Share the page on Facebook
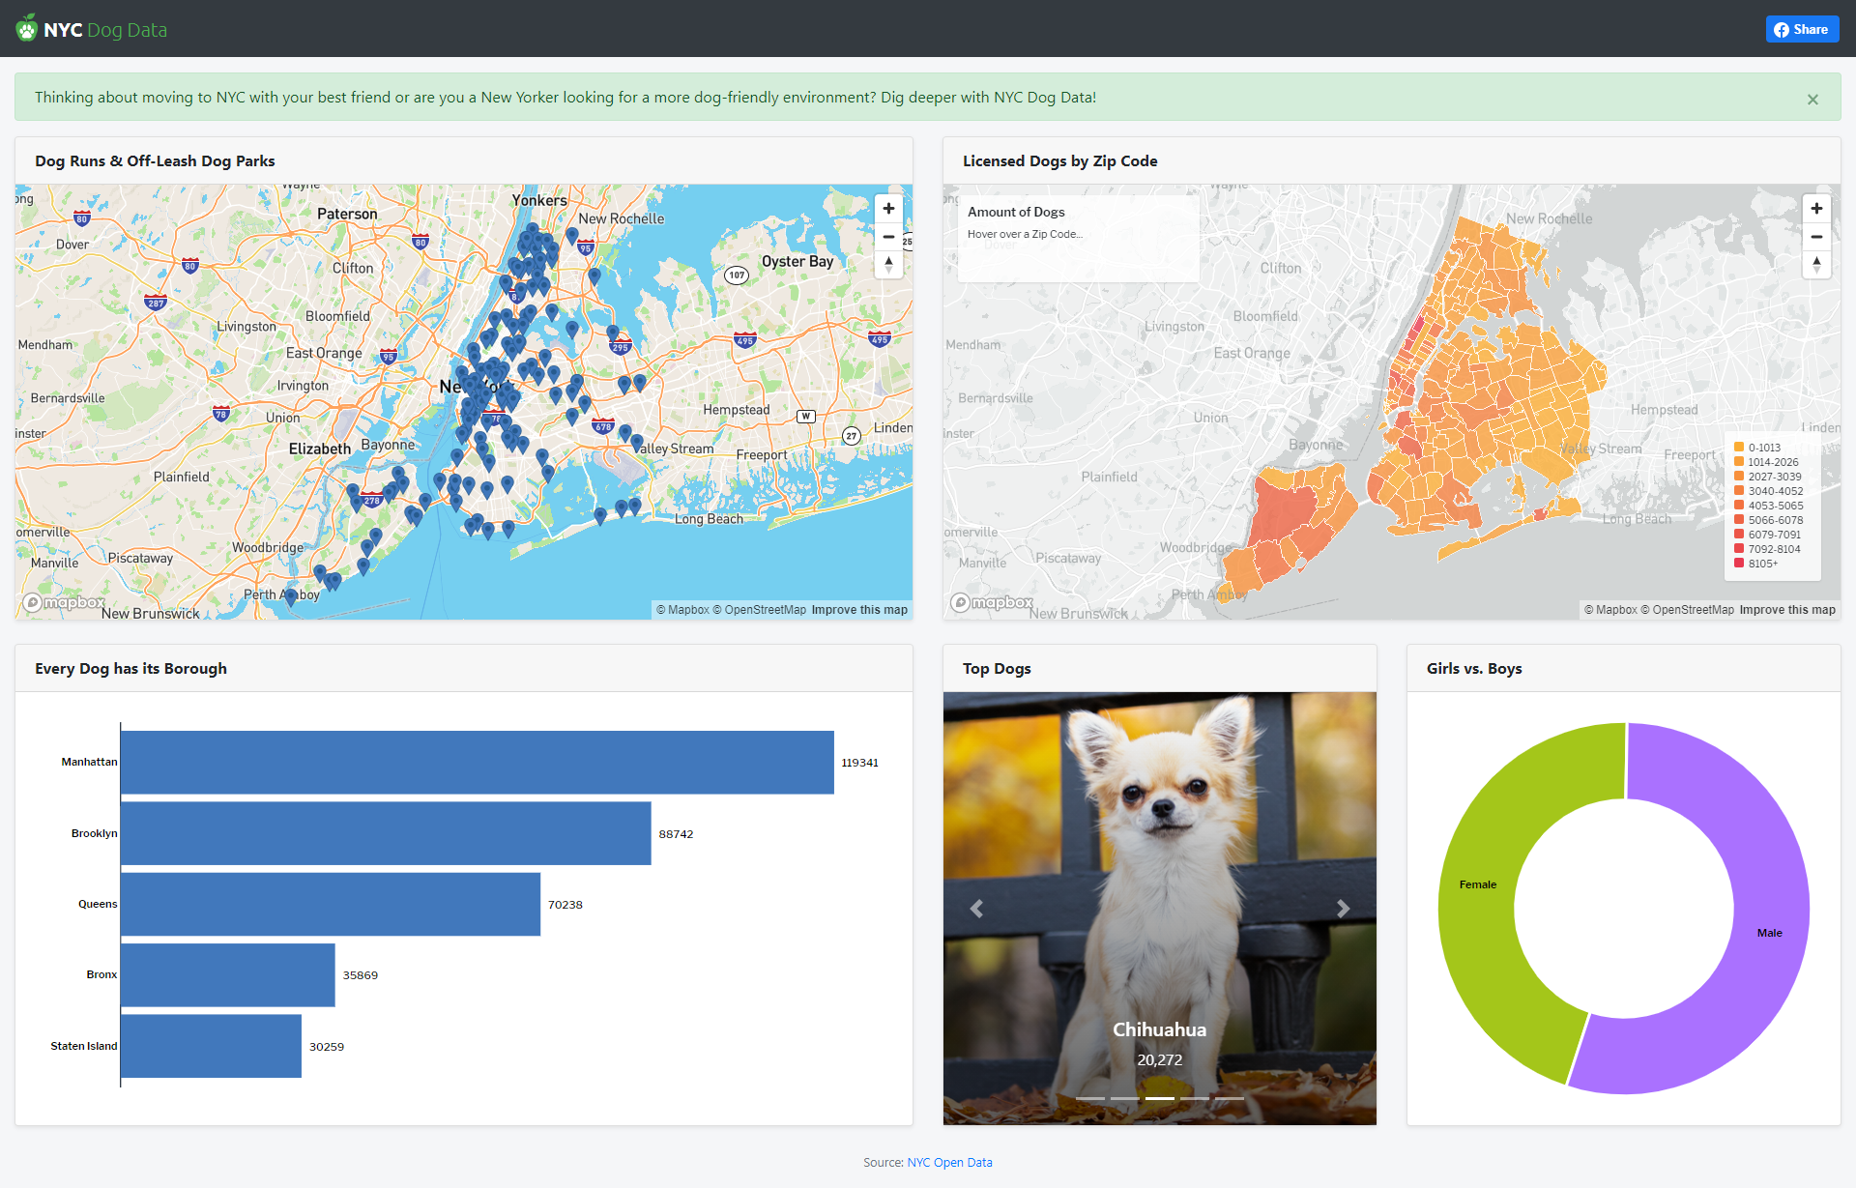Screen dimensions: 1856x1188 1801,29
